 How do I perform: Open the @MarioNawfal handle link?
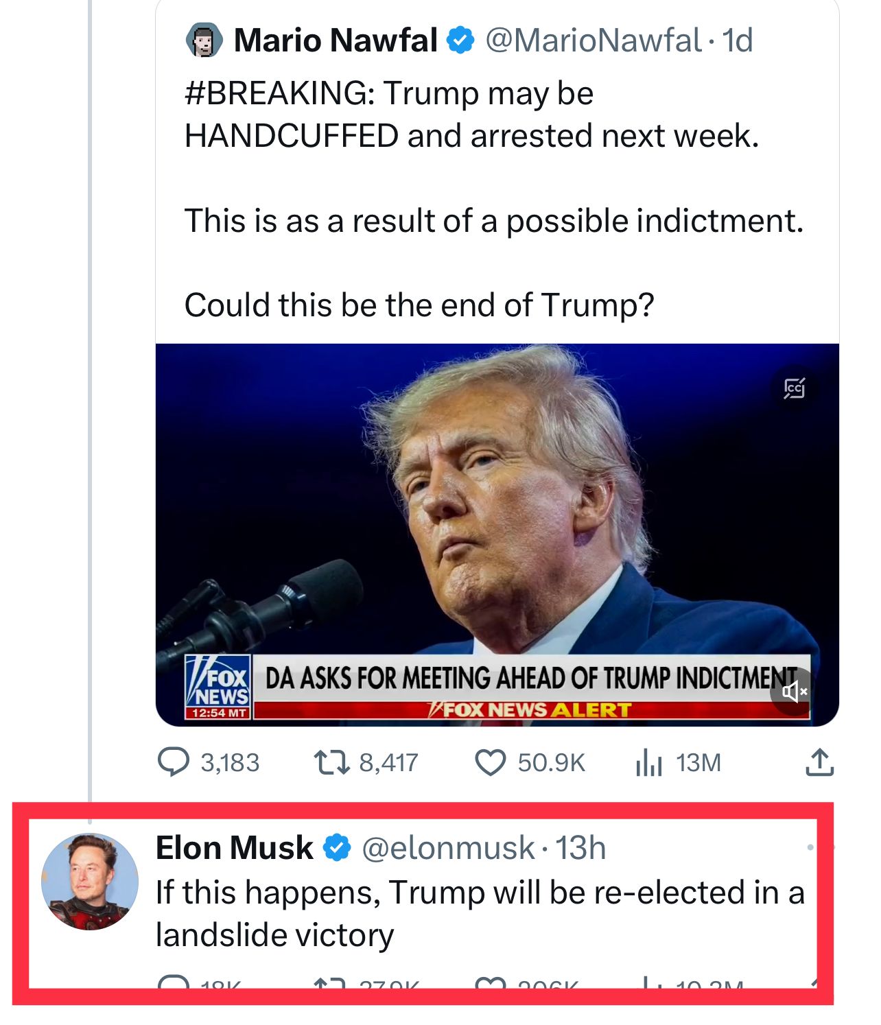pyautogui.click(x=593, y=40)
